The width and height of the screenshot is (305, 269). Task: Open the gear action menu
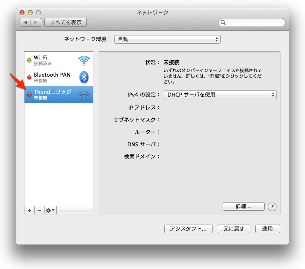(x=50, y=210)
